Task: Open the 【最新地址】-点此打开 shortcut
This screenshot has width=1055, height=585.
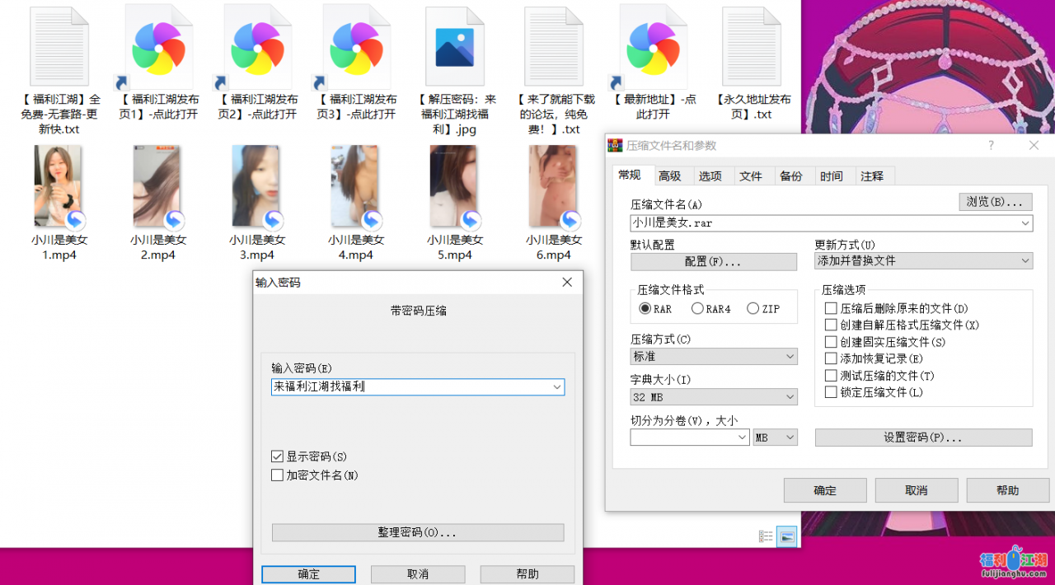Action: [x=652, y=45]
